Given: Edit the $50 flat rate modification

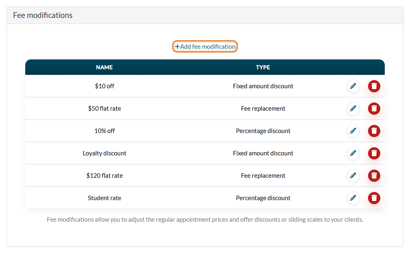Looking at the screenshot, I should pos(353,108).
